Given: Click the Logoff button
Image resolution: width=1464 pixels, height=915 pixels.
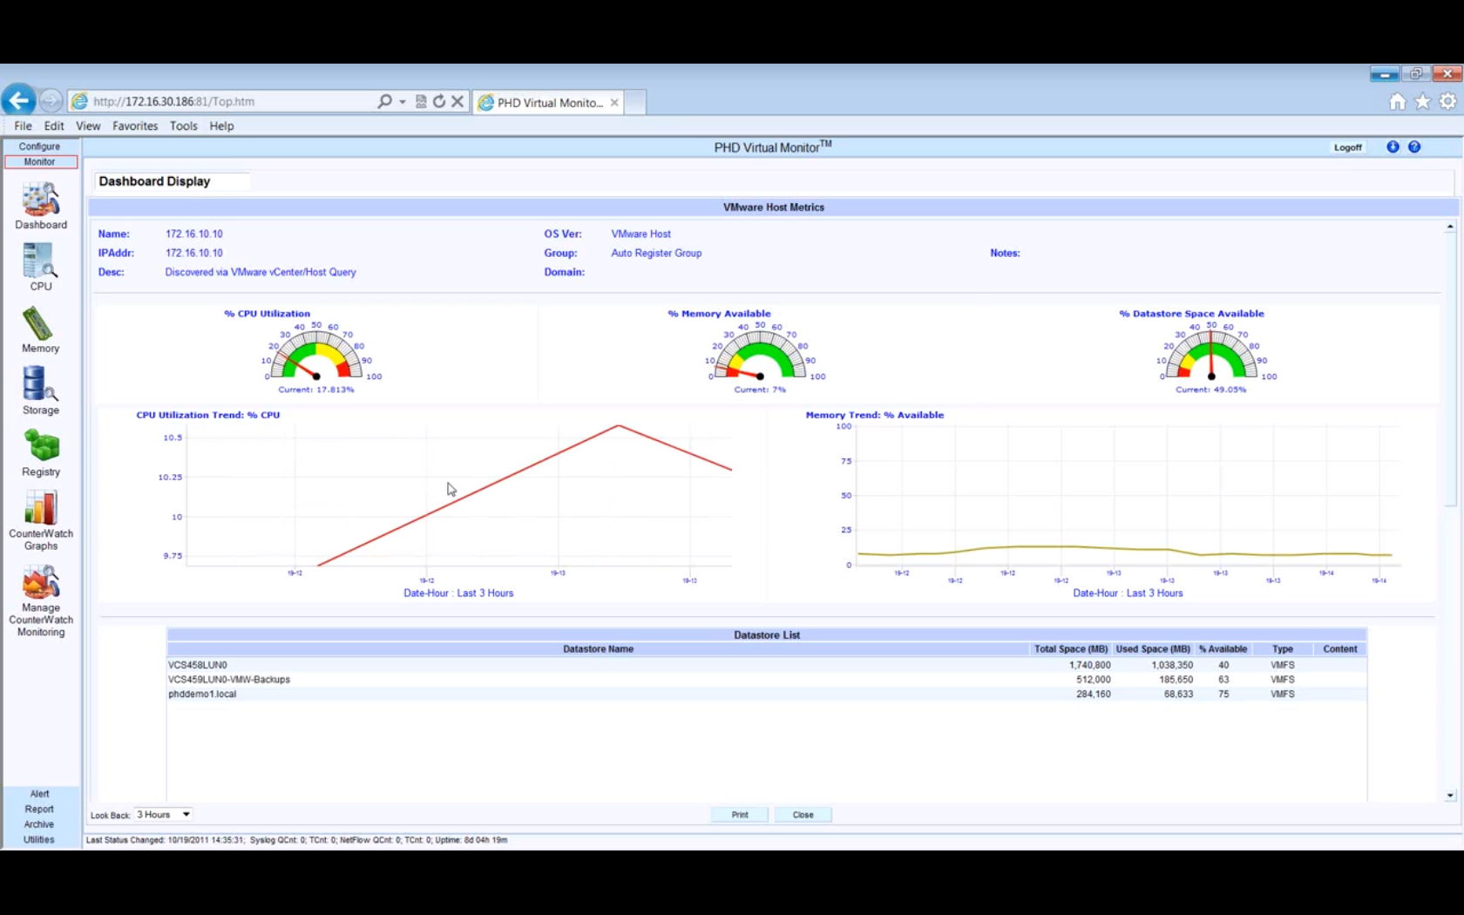Looking at the screenshot, I should [1347, 147].
